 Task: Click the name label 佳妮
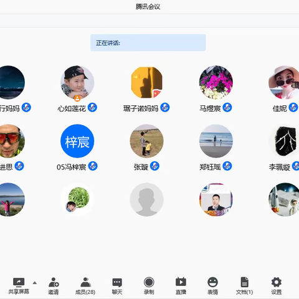280,108
